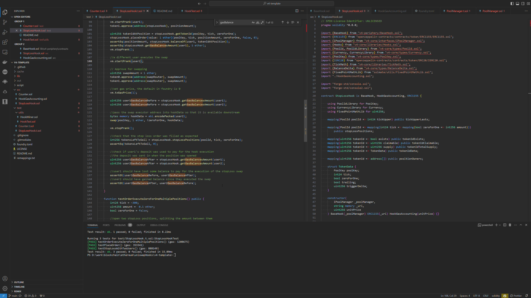Click the v4-template command center search box
Viewport: 531px width, 298px height.
(272, 4)
